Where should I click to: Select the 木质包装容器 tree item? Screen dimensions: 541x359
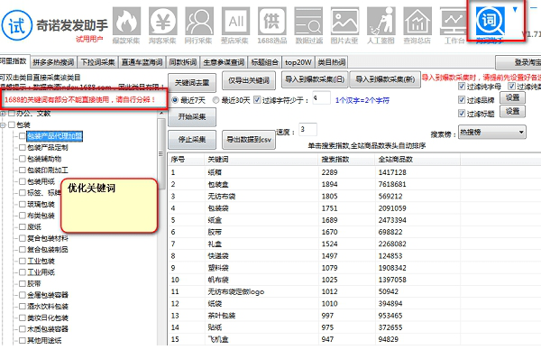[48, 329]
